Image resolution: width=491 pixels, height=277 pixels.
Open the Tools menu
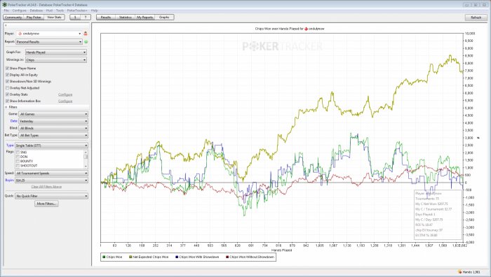[60, 10]
